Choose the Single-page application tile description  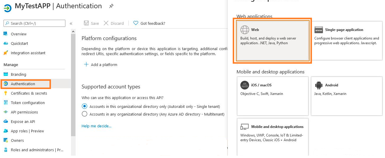click(x=347, y=41)
